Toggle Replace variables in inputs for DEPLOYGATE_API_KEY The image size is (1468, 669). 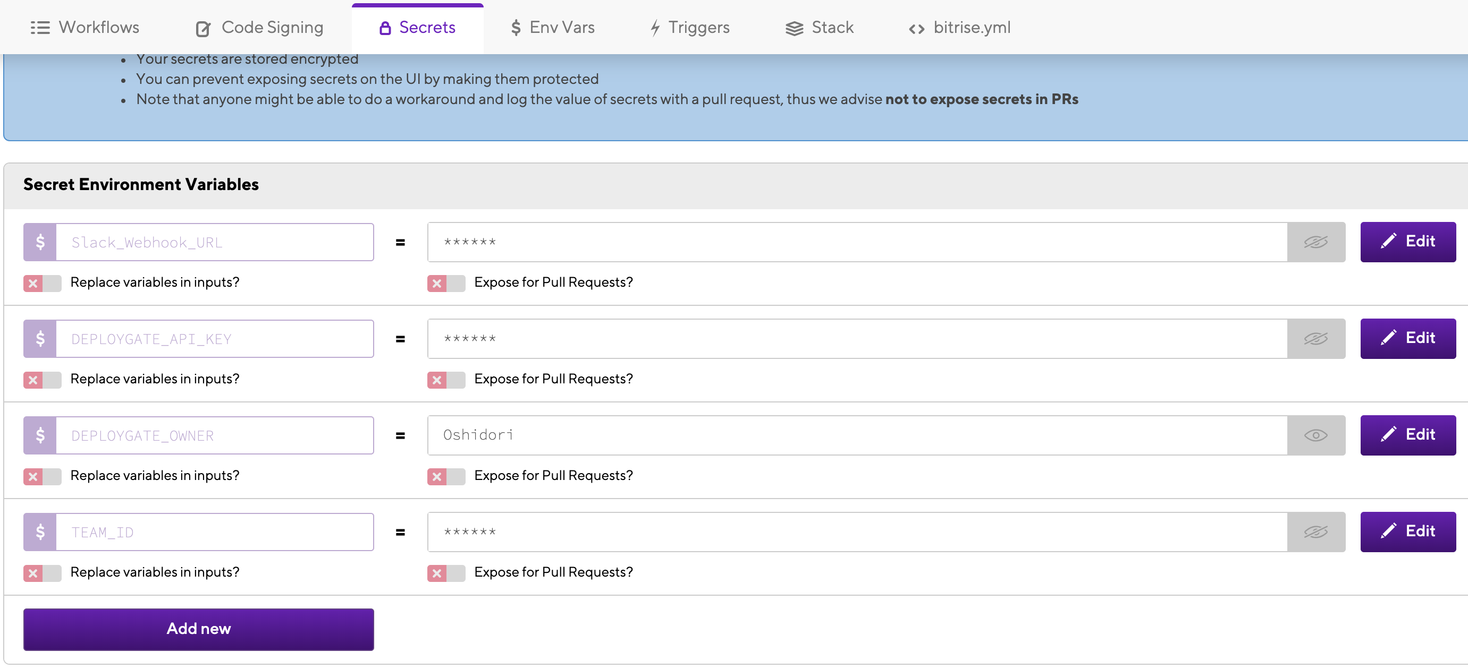click(x=42, y=380)
